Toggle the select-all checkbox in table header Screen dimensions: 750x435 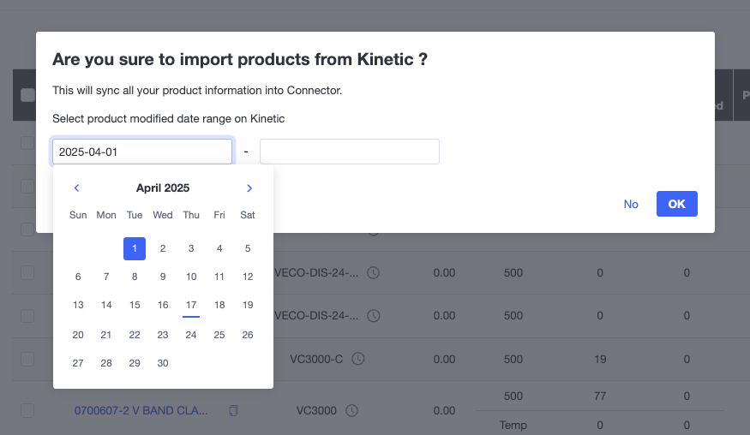click(x=27, y=95)
